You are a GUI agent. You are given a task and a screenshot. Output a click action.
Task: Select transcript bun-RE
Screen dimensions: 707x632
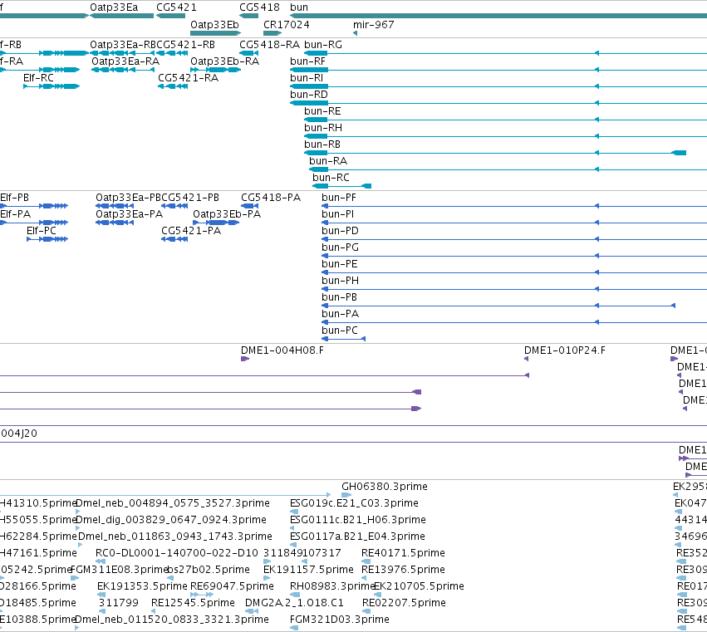pos(505,120)
